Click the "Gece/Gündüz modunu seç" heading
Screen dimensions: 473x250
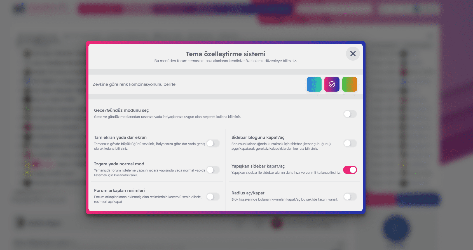tap(121, 110)
